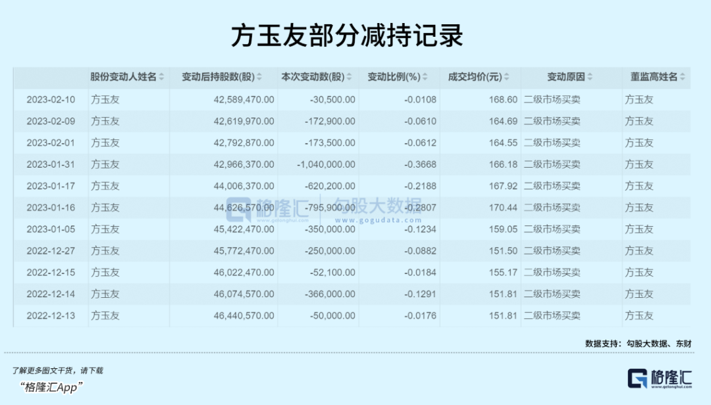Click change amount -1,040,000.00

point(326,164)
